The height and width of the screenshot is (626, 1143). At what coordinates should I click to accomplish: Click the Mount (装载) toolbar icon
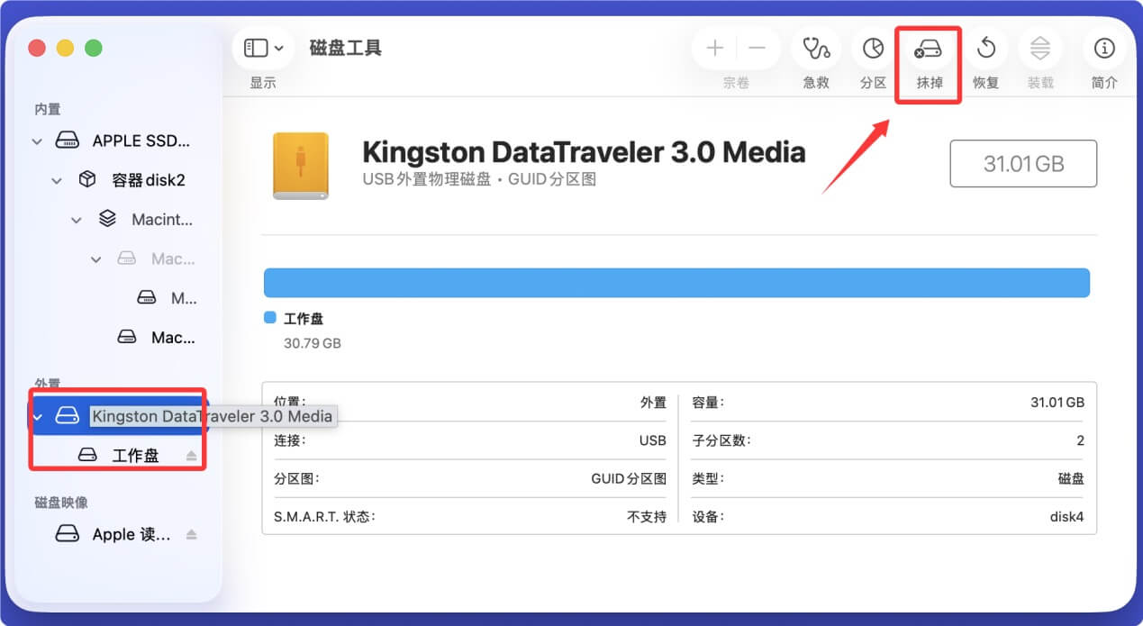1040,49
